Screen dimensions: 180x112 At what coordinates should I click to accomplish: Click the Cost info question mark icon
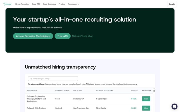coord(137,90)
